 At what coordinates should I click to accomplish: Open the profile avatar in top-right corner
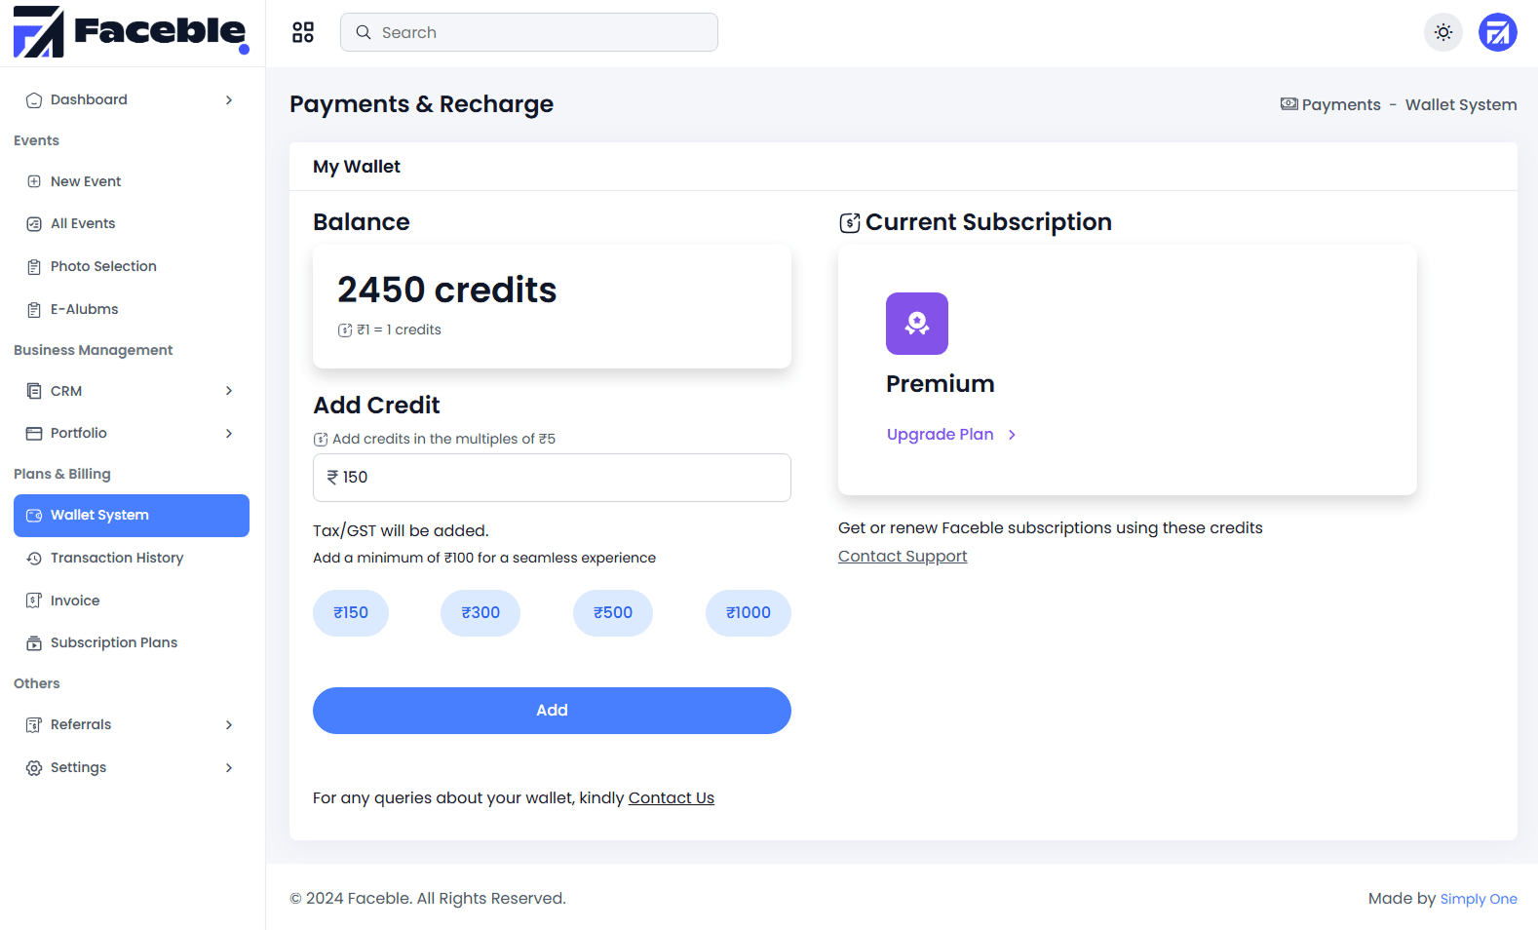point(1497,32)
